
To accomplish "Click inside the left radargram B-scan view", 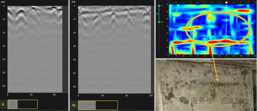I will (x=35, y=49).
